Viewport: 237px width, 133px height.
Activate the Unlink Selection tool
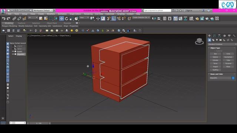pyautogui.click(x=19, y=18)
